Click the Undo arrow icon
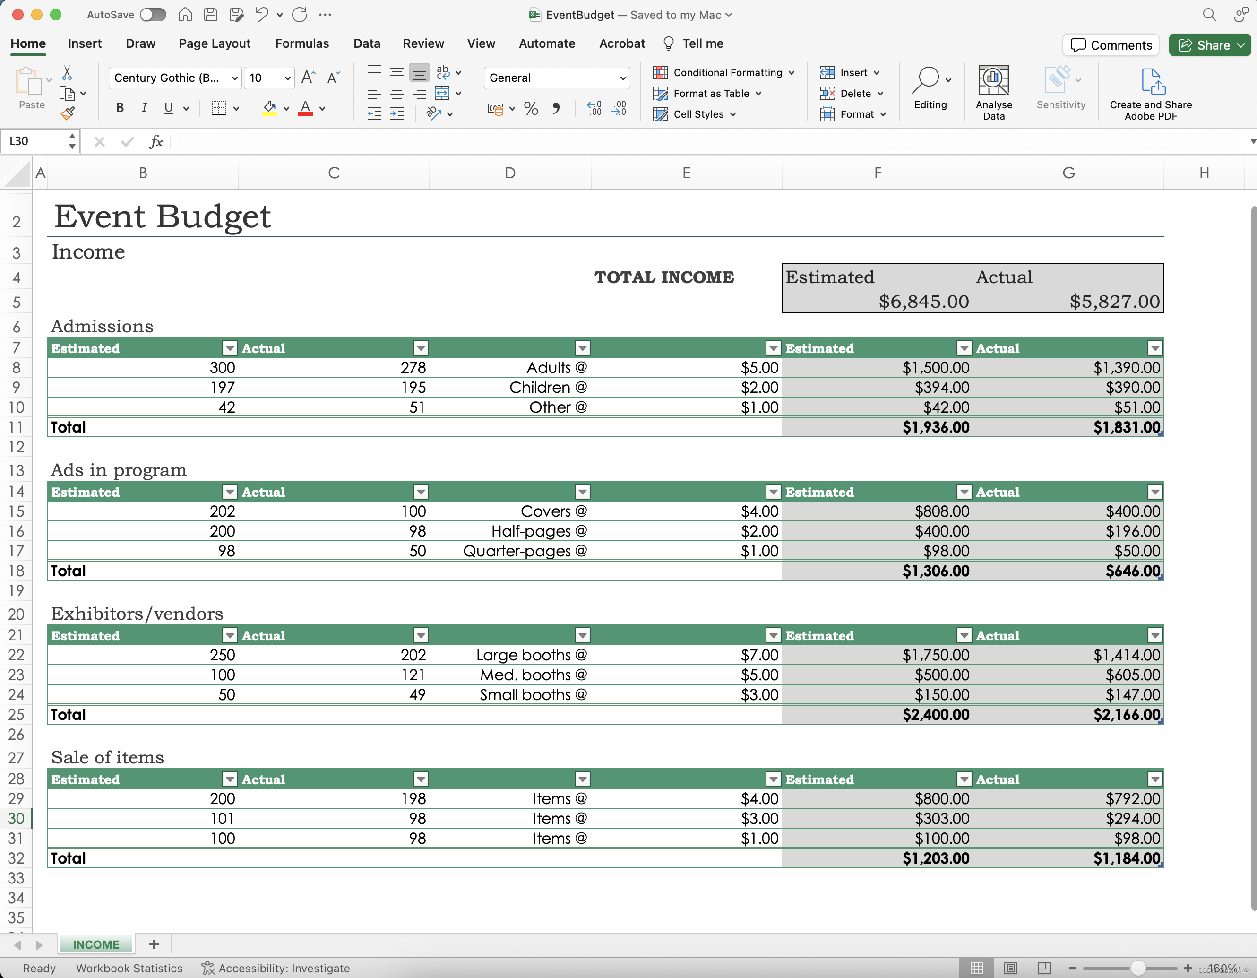Screen dimensions: 1257x978 click(262, 14)
